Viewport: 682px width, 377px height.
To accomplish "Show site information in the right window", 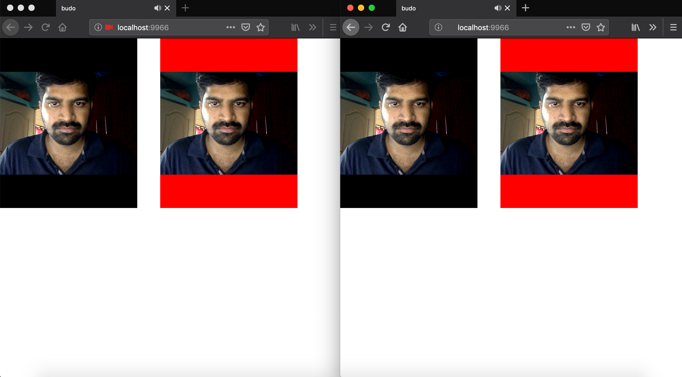I will (x=438, y=27).
